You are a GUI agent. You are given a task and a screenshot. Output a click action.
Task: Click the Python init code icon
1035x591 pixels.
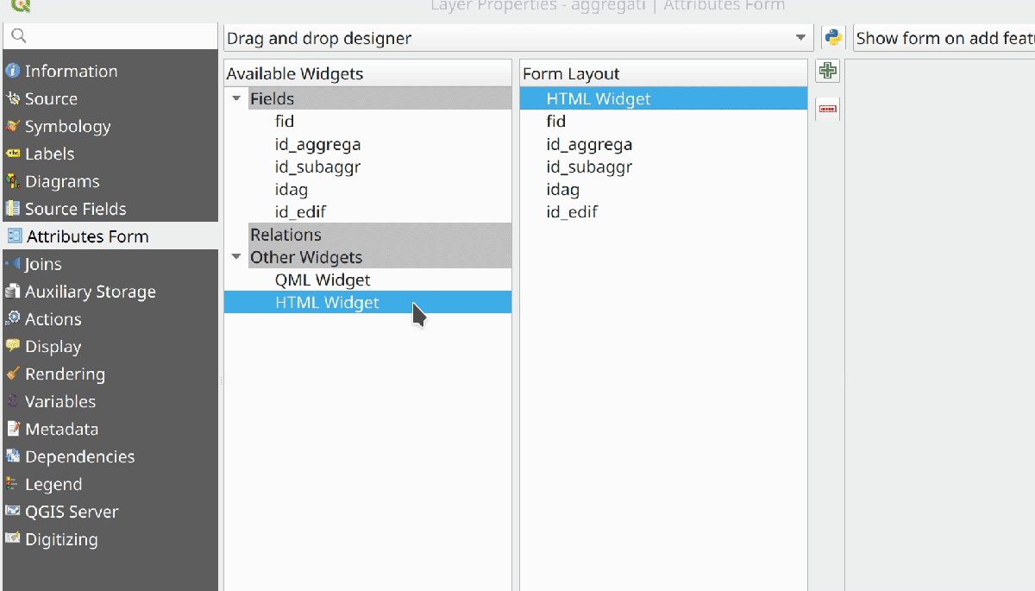coord(832,38)
